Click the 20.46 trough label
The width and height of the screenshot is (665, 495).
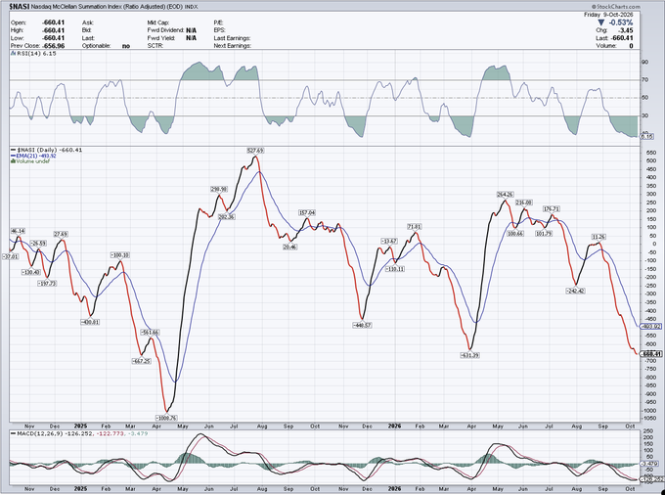coord(289,247)
